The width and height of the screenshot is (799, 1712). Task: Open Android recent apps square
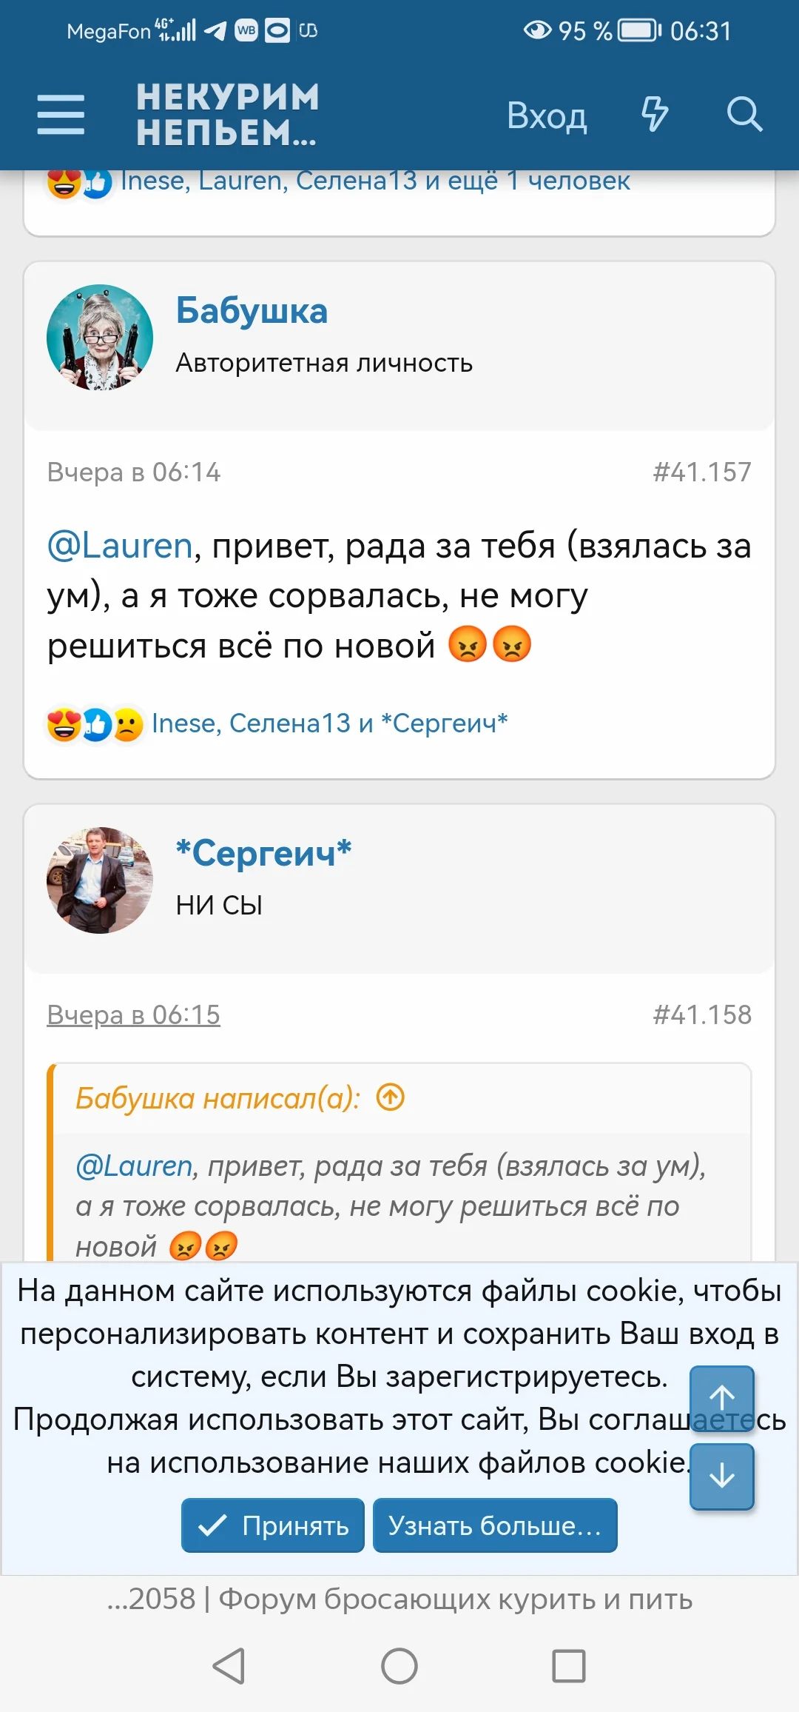568,1666
